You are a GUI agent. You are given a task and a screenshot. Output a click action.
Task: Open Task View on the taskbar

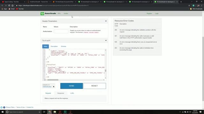click(x=44, y=112)
